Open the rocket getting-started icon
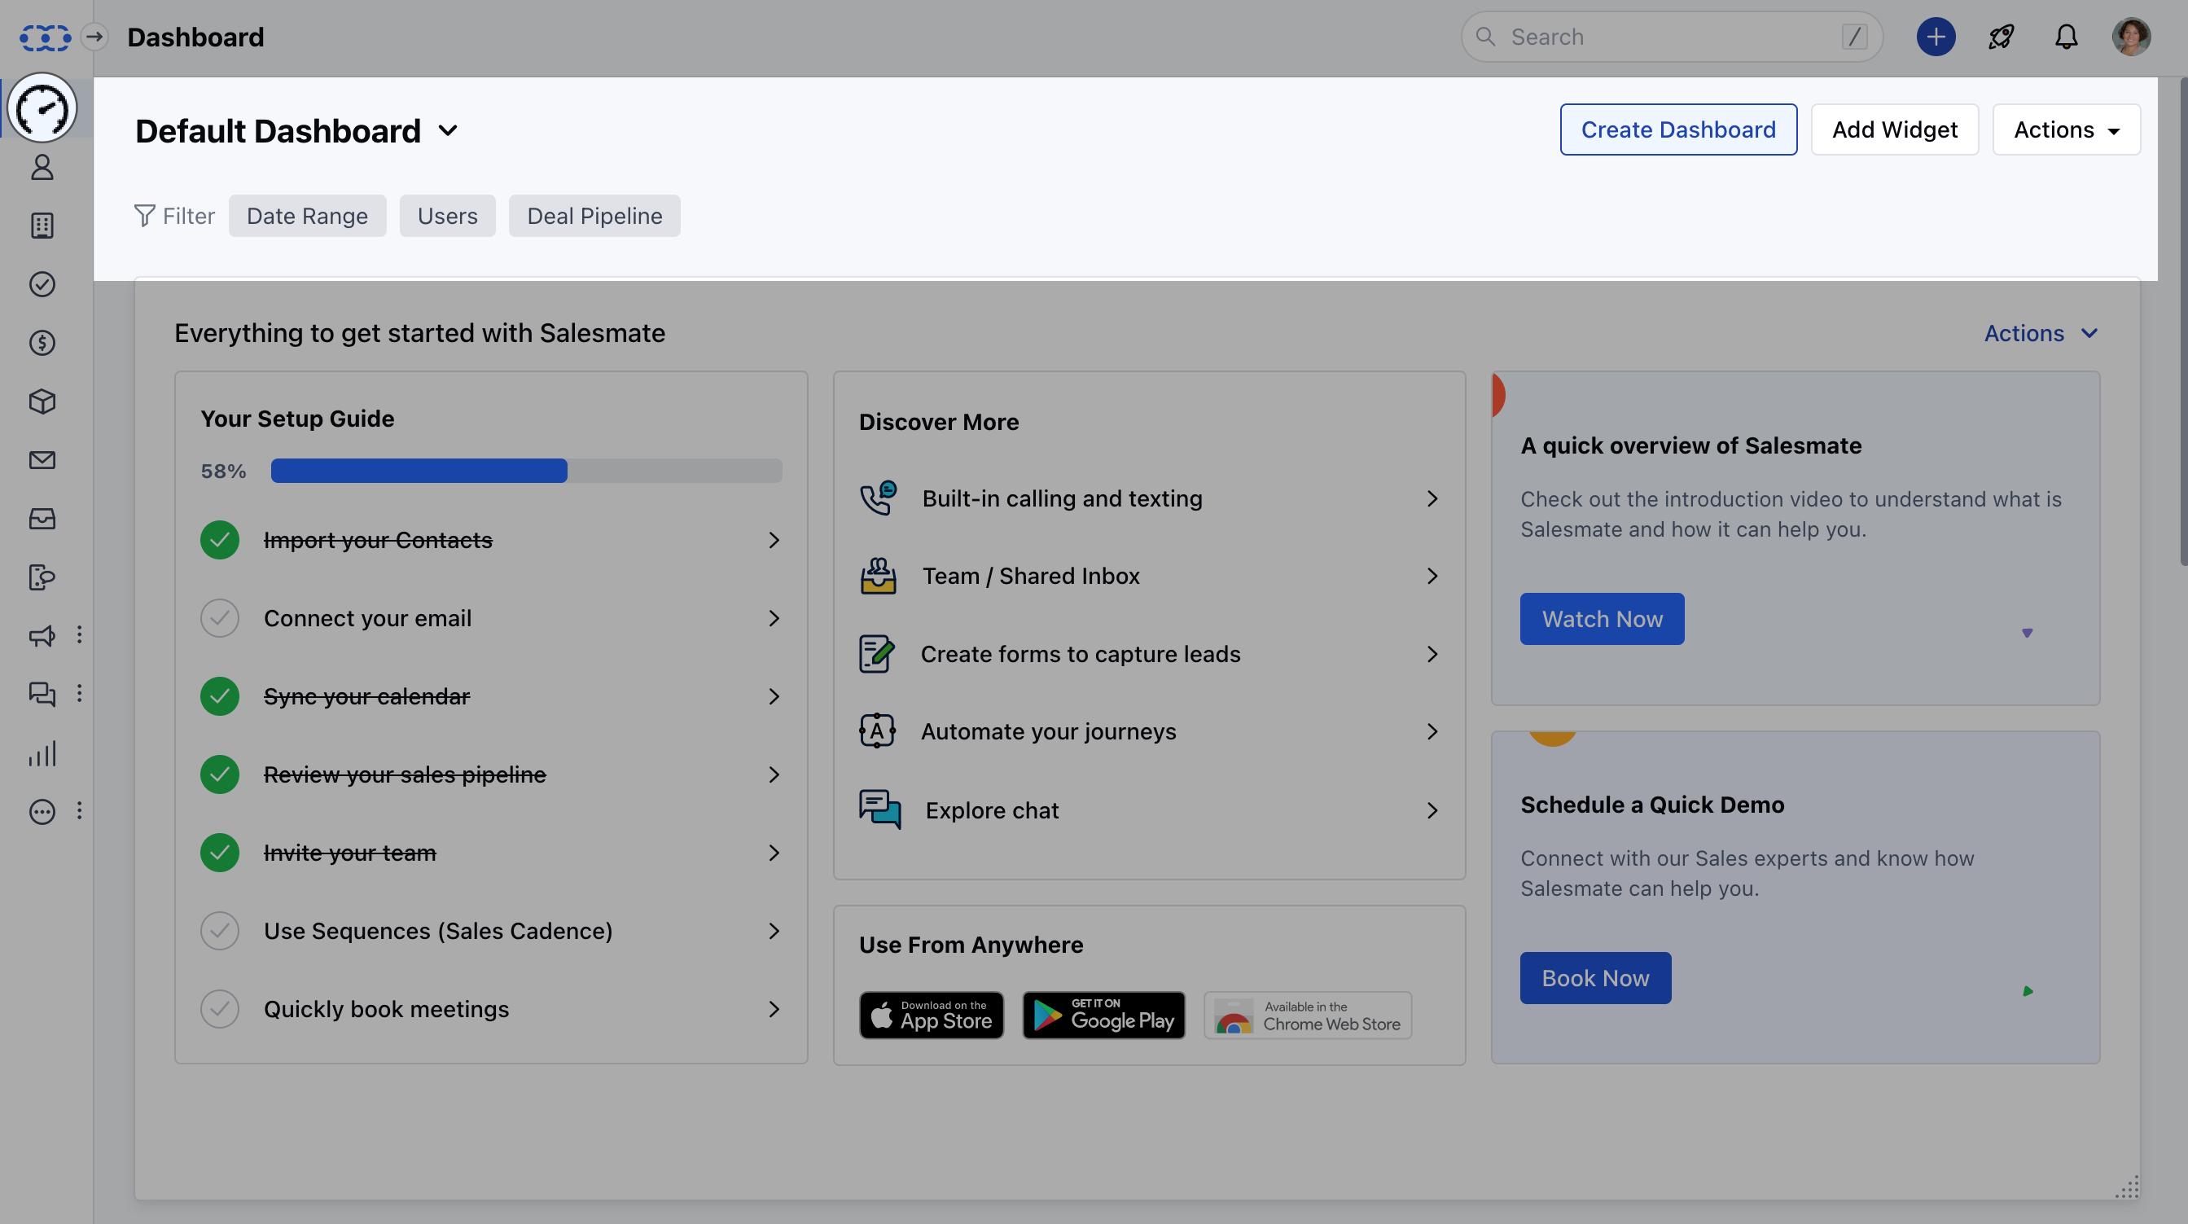Viewport: 2188px width, 1224px height. click(2002, 37)
